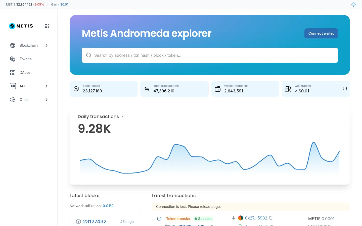Open the settings gear in top bar
The width and height of the screenshot is (362, 226).
[x=353, y=5]
